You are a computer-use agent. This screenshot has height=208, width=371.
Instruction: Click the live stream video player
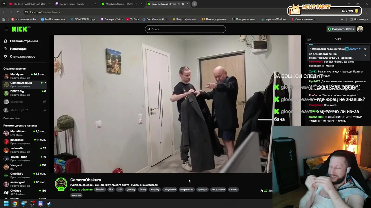pyautogui.click(x=177, y=104)
